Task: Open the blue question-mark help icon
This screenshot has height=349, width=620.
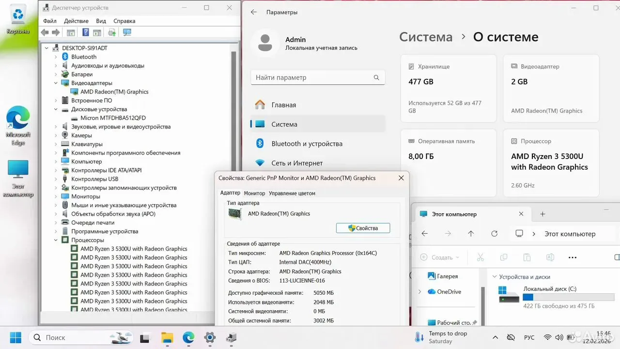Action: coord(86,32)
